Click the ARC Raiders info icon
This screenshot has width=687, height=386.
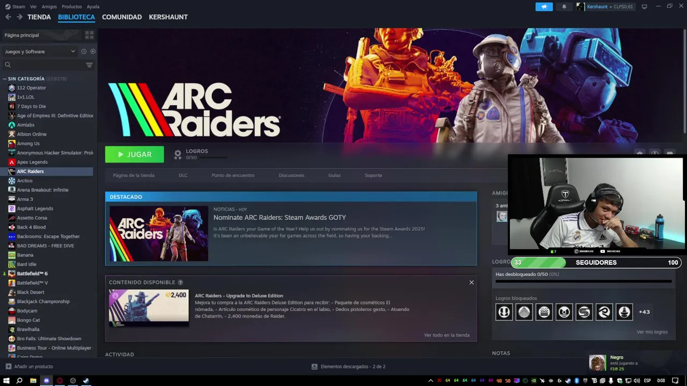[x=654, y=153]
